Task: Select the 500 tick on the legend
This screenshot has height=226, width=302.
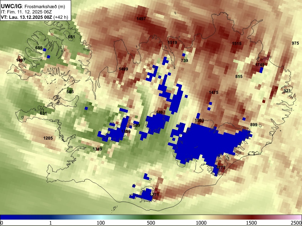Action: coord(151,223)
